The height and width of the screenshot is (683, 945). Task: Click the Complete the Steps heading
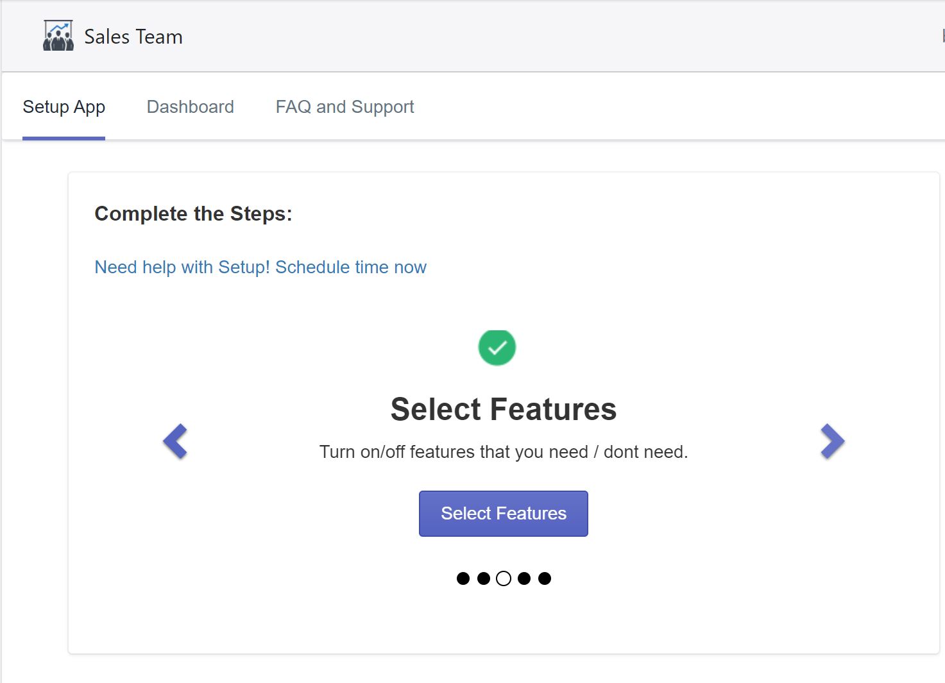[x=193, y=214]
